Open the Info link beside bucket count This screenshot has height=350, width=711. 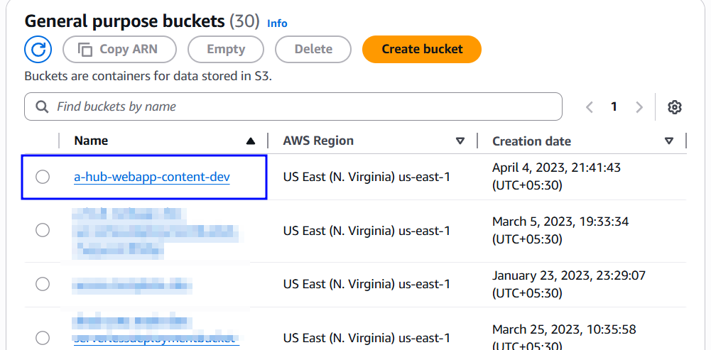pos(277,23)
